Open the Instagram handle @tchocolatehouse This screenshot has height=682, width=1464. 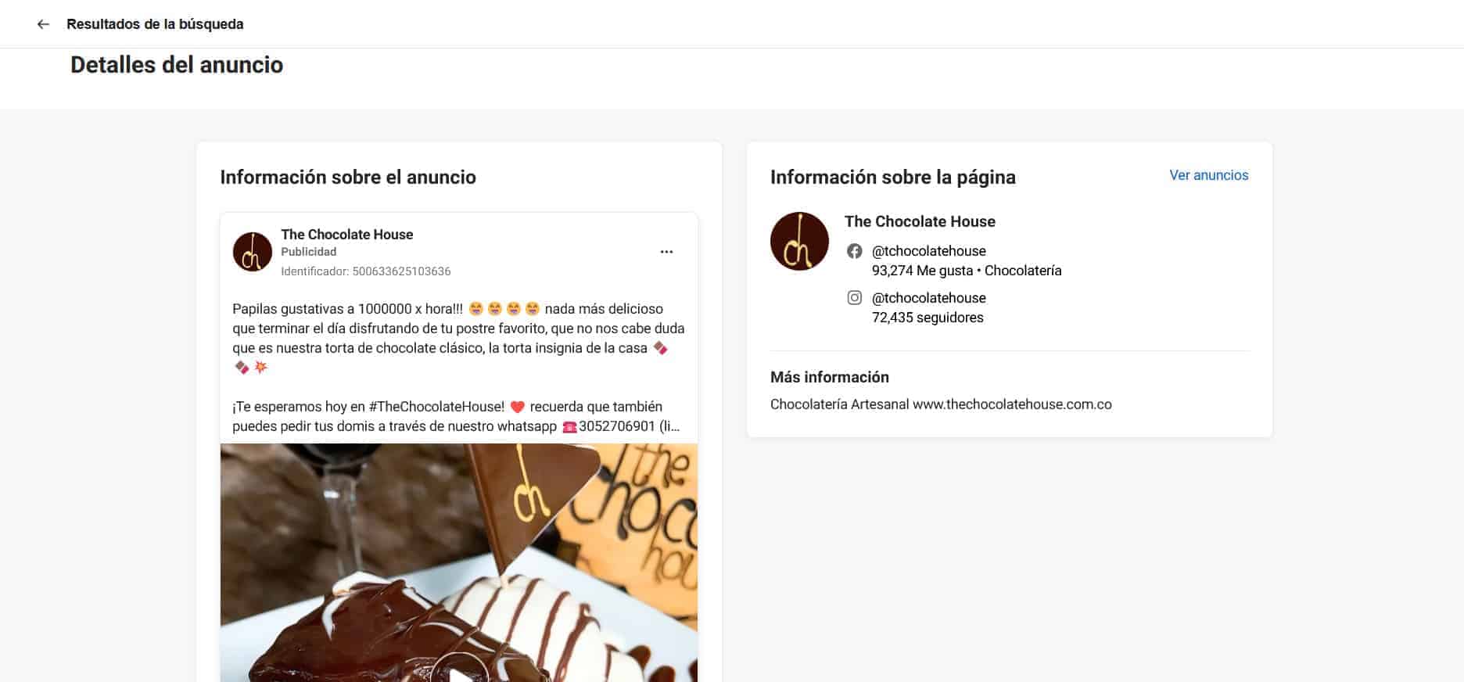pyautogui.click(x=929, y=298)
